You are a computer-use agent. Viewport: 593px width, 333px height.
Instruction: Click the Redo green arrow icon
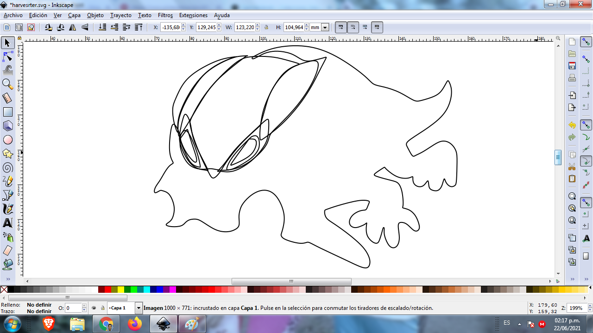click(572, 137)
